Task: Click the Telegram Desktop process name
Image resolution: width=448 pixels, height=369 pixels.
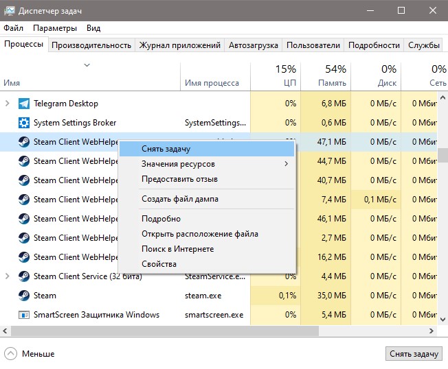Action: click(66, 104)
